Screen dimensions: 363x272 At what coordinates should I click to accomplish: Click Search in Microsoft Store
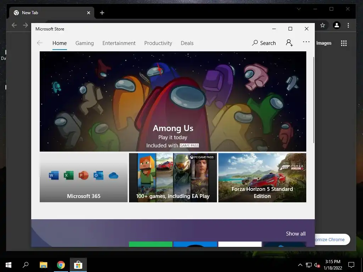pos(264,43)
